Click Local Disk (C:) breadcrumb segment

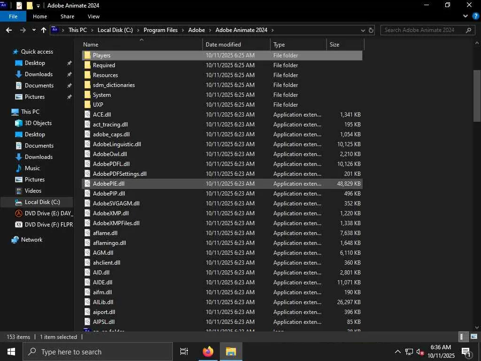[x=115, y=30]
